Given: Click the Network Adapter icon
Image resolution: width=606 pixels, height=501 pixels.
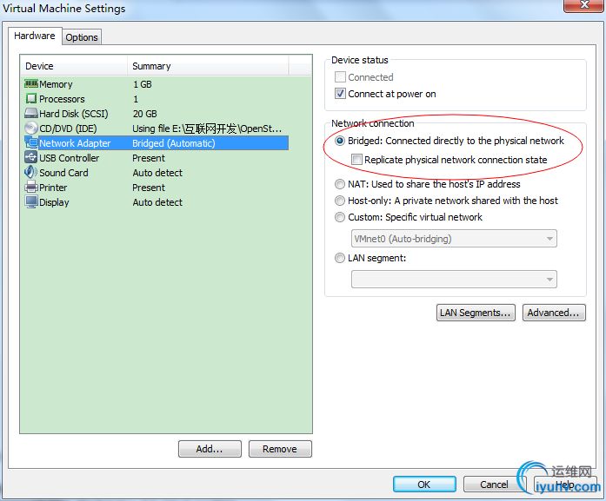Looking at the screenshot, I should 31,142.
